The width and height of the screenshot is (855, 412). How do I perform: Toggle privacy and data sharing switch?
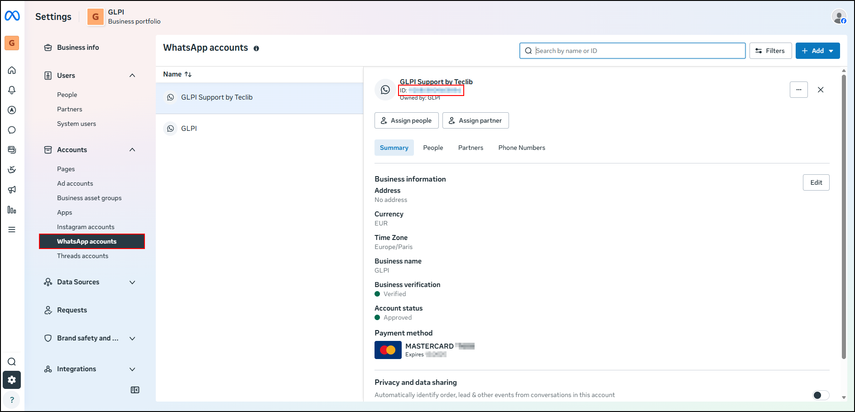821,395
